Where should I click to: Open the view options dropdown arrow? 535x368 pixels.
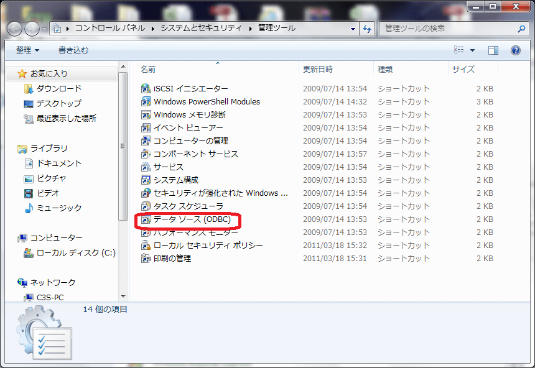[473, 50]
